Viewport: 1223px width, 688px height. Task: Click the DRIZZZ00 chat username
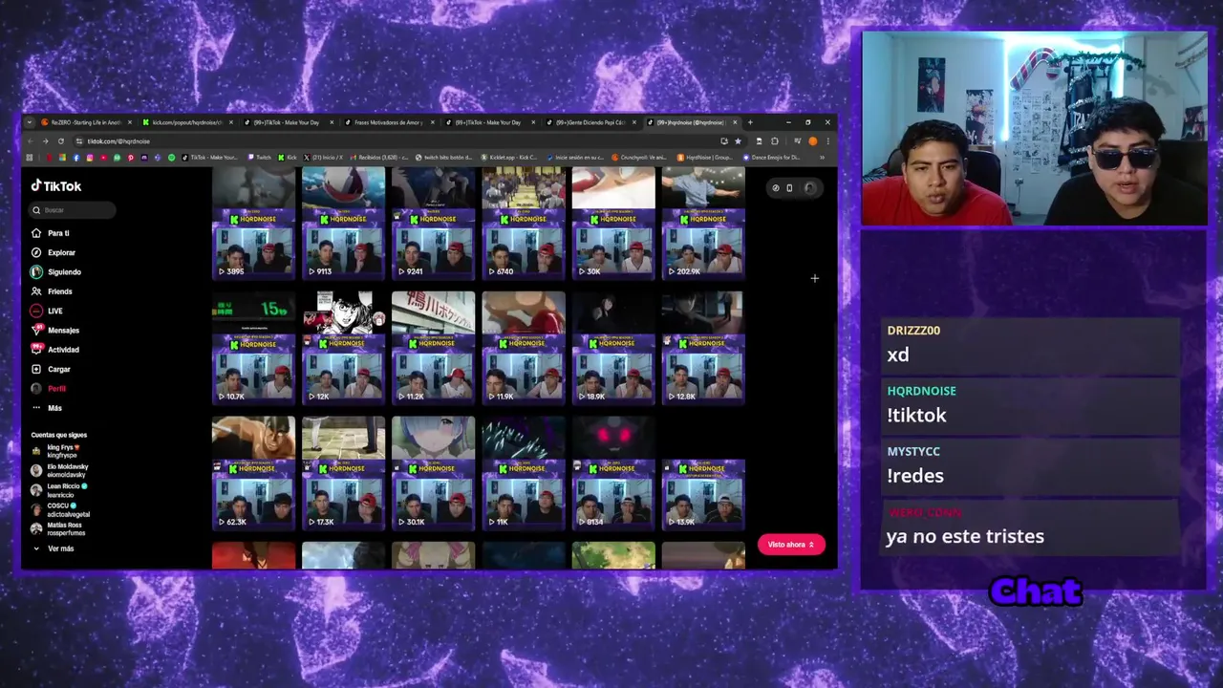pyautogui.click(x=913, y=331)
